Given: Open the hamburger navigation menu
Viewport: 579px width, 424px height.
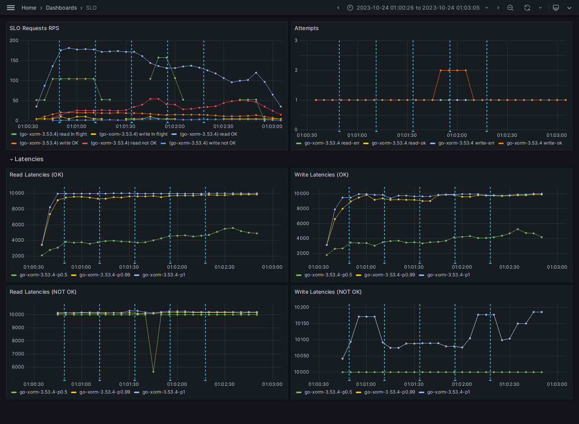Looking at the screenshot, I should click(x=11, y=8).
